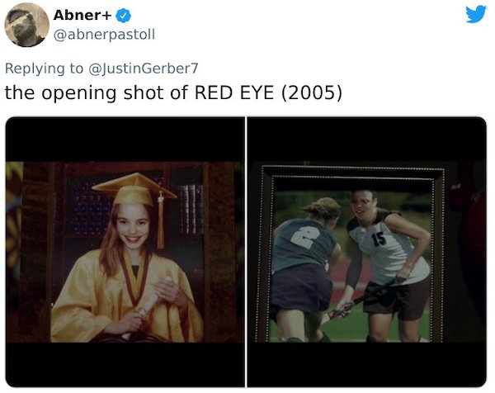Open the graduation portrait image
This screenshot has width=495, height=393.
click(125, 252)
